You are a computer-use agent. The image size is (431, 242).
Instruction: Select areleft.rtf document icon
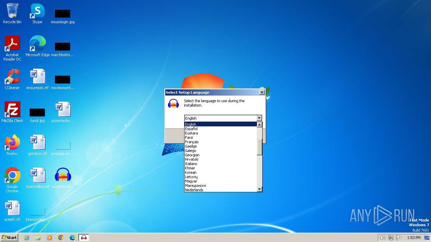12,211
